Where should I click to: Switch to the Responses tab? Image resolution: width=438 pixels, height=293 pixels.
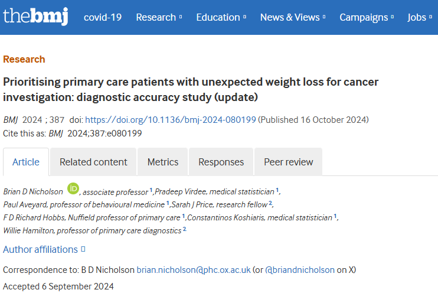coord(221,162)
